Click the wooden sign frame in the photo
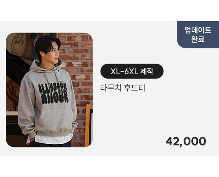 (x=88, y=126)
